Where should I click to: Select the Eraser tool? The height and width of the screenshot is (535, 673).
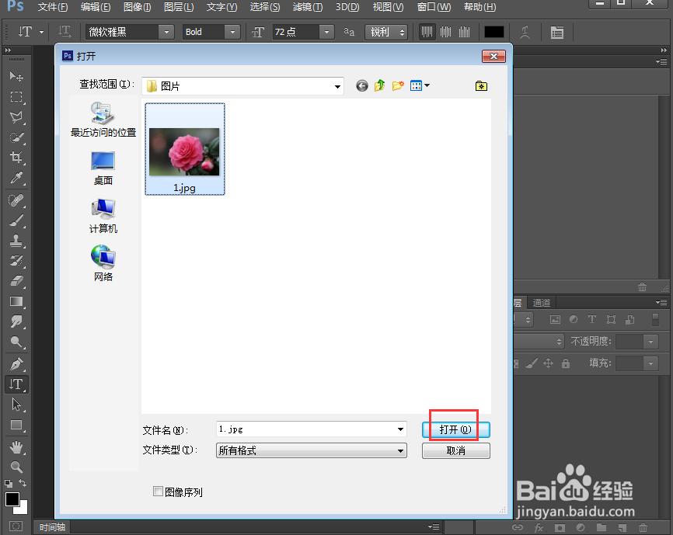point(16,281)
